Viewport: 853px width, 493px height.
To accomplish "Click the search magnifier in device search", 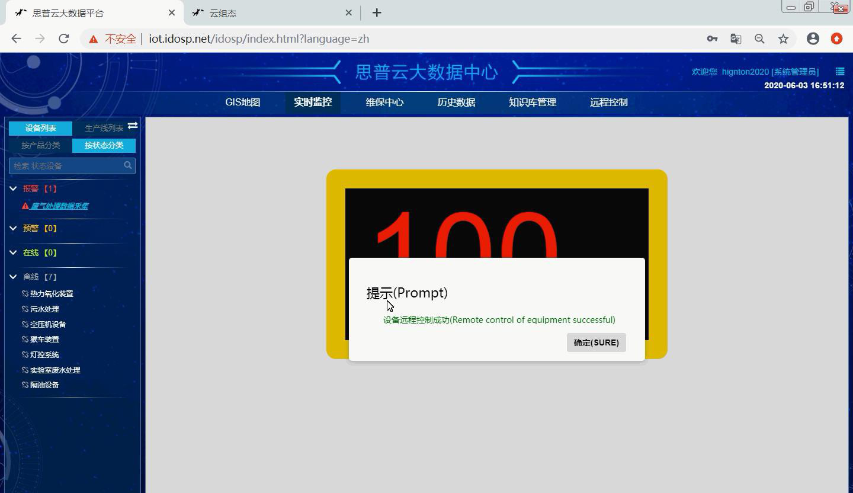I will pos(128,165).
